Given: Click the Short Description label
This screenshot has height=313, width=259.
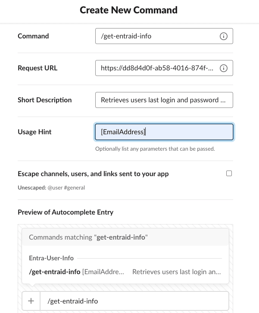Looking at the screenshot, I should coord(45,100).
